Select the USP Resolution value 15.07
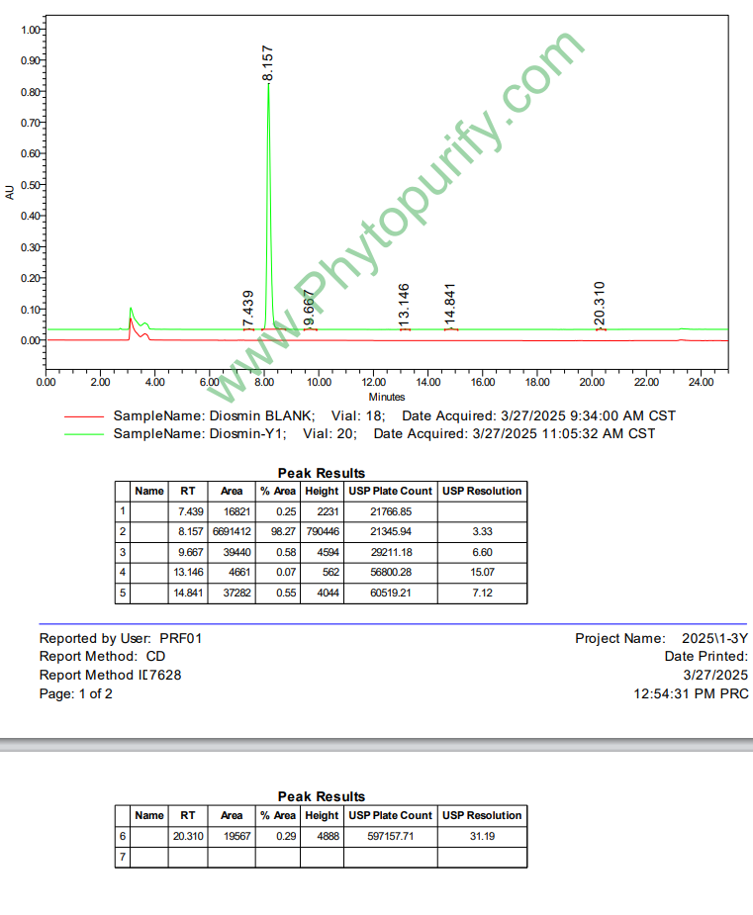 click(x=482, y=573)
